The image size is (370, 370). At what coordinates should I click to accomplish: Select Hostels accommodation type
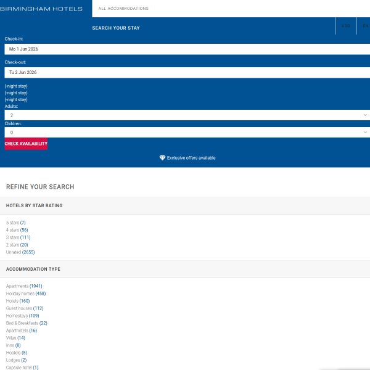point(17,353)
